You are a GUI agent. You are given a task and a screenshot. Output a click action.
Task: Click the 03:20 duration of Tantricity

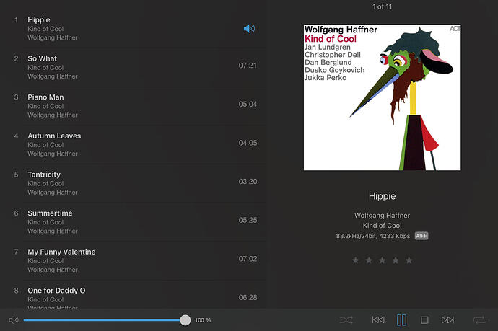[248, 182]
